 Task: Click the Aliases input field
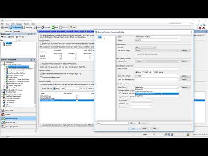157,40
